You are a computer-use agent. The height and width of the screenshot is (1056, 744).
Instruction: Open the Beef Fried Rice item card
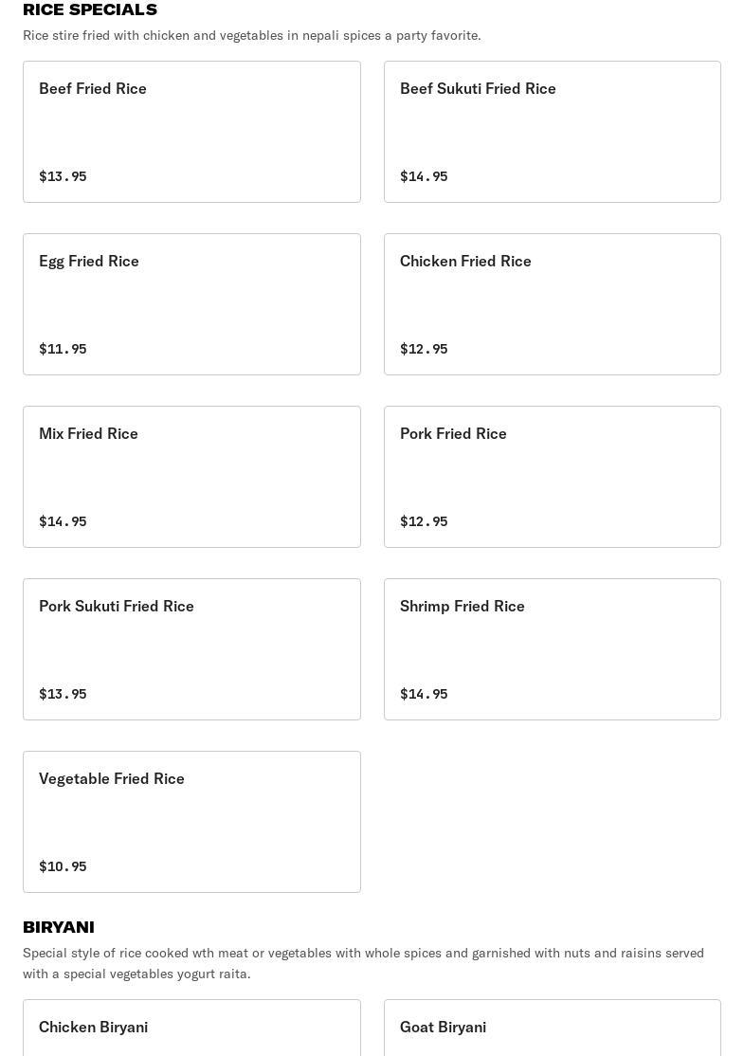[x=191, y=132]
